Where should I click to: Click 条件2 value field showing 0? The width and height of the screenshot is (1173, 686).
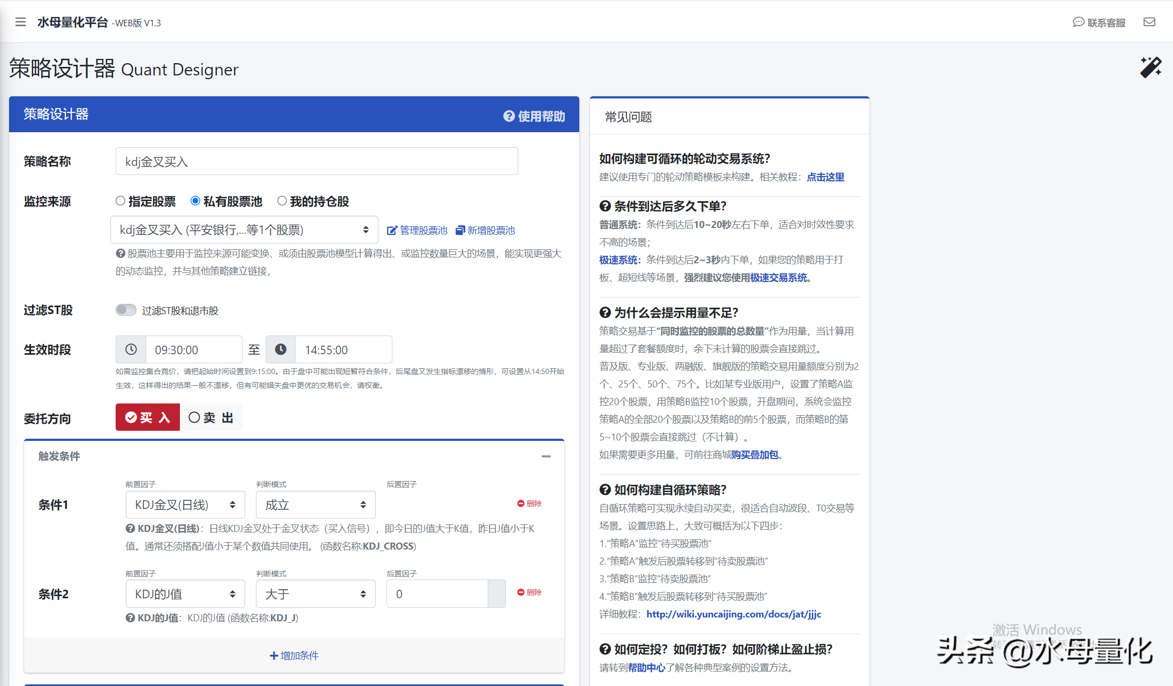[x=437, y=594]
